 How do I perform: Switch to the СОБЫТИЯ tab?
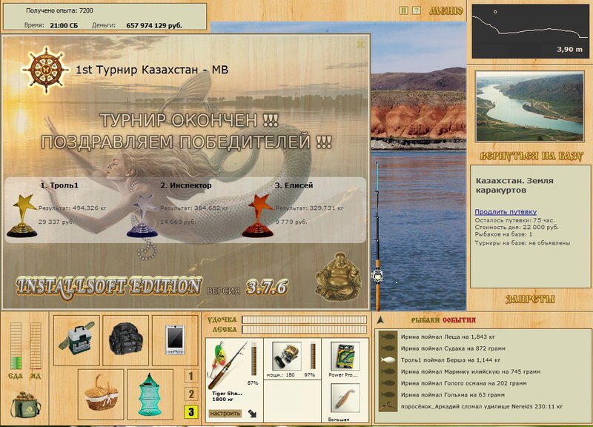click(x=459, y=320)
